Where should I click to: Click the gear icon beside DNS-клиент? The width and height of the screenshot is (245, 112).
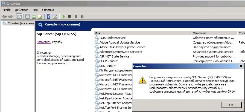coord(97,66)
